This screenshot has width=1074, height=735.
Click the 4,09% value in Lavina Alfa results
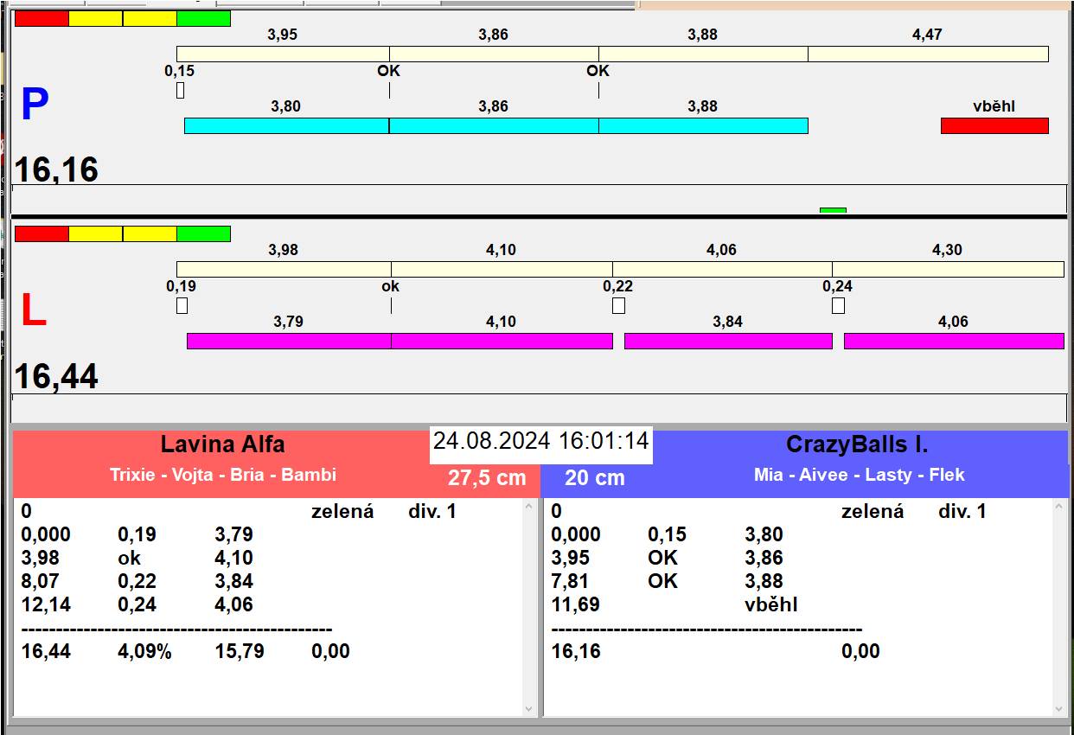click(x=144, y=651)
